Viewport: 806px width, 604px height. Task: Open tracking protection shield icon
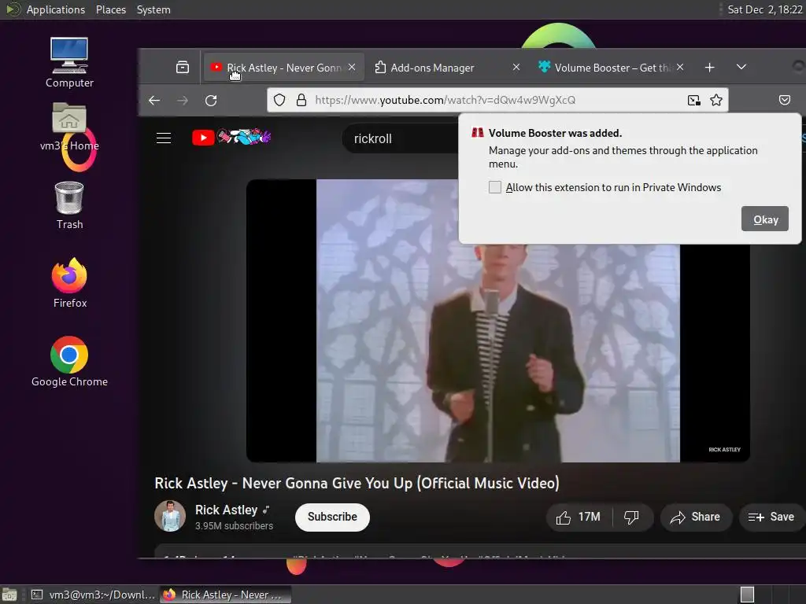[279, 100]
